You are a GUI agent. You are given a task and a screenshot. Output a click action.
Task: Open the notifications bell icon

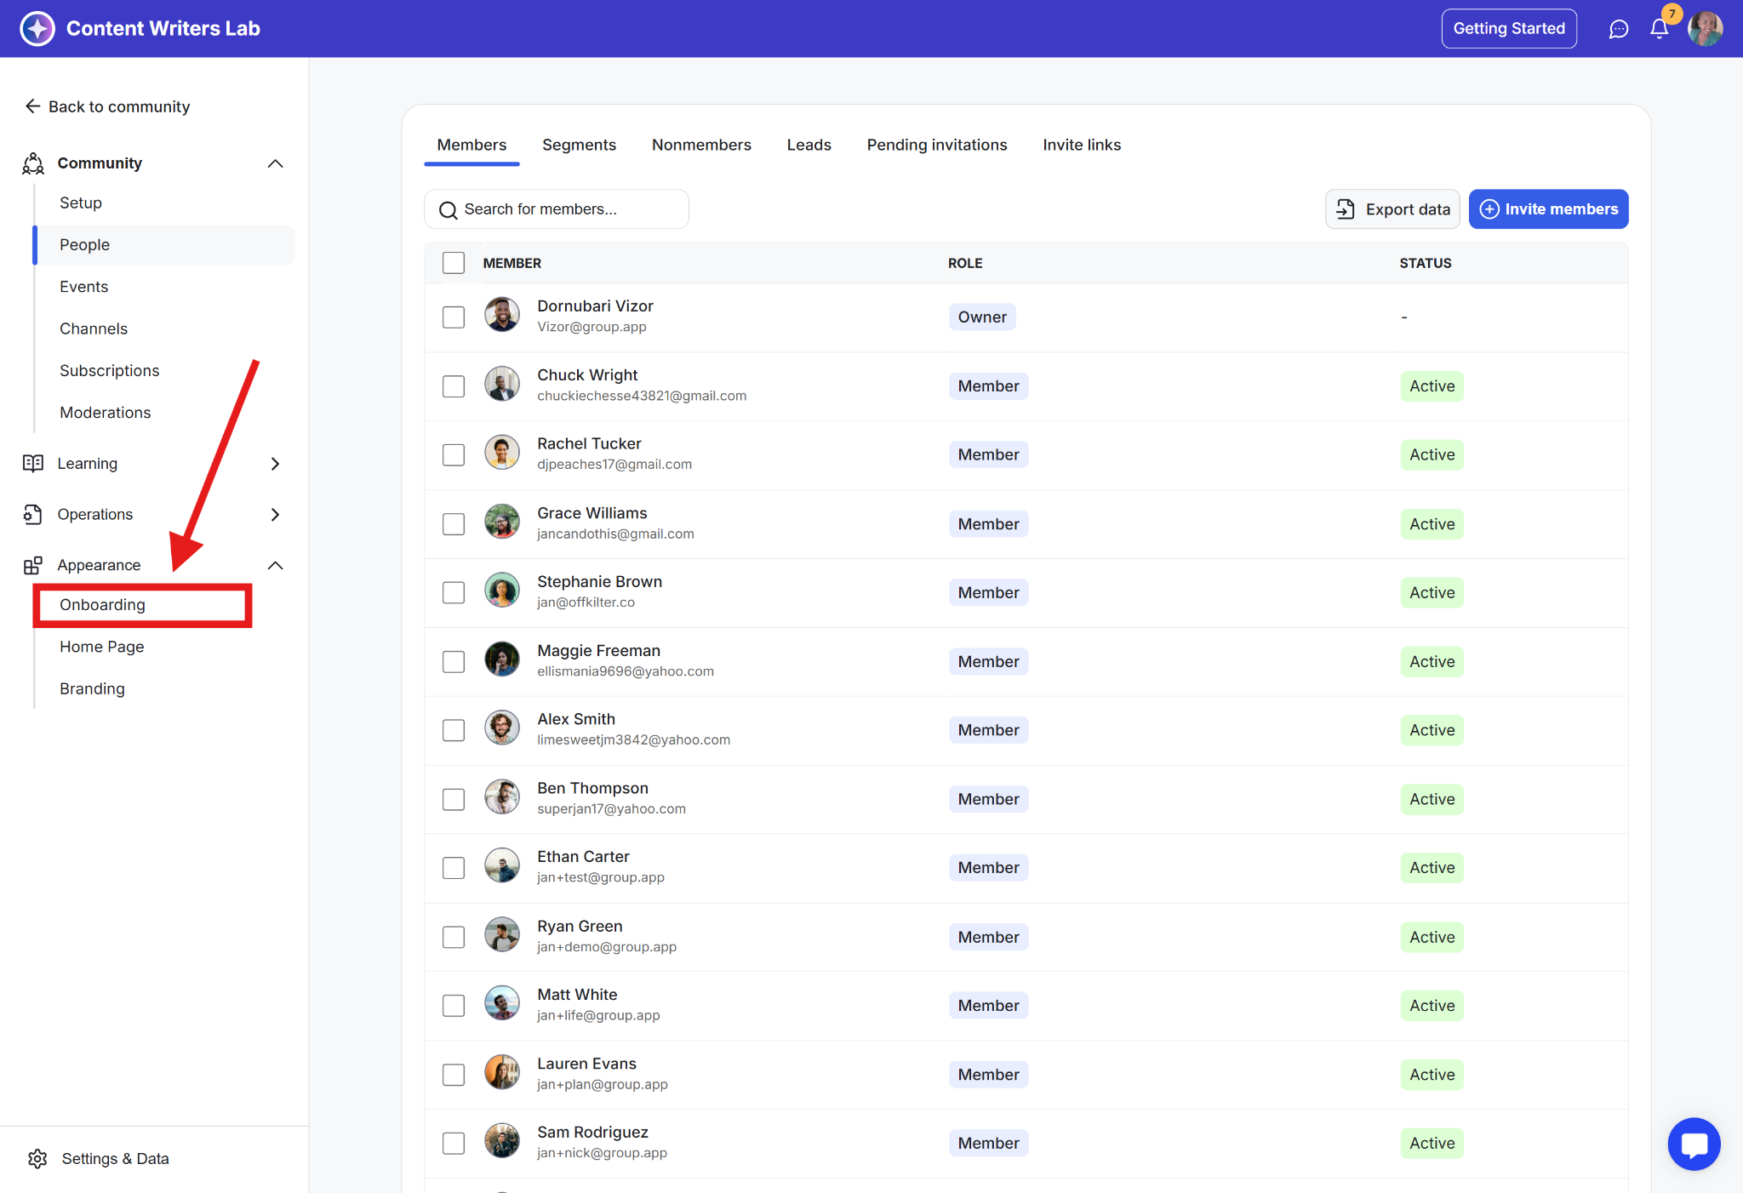tap(1659, 29)
